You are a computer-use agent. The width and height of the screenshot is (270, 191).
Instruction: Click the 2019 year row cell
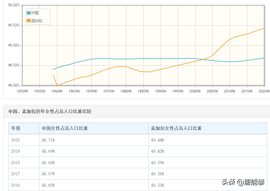click(x=24, y=151)
